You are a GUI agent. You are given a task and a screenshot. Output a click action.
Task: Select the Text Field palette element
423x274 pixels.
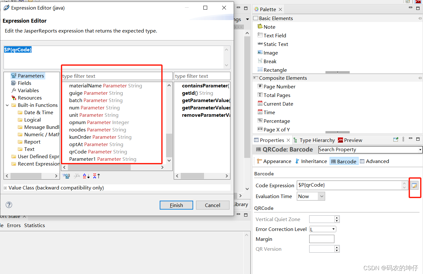pos(274,35)
